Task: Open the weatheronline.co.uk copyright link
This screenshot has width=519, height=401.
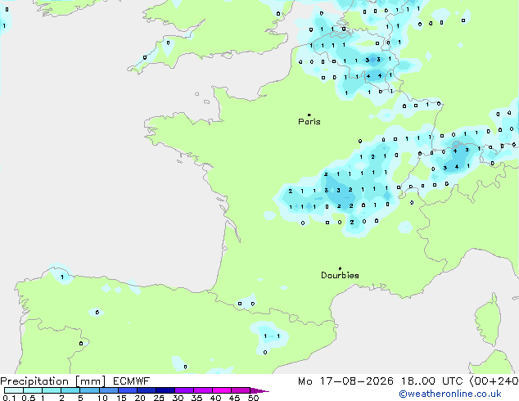Action: click(x=450, y=394)
